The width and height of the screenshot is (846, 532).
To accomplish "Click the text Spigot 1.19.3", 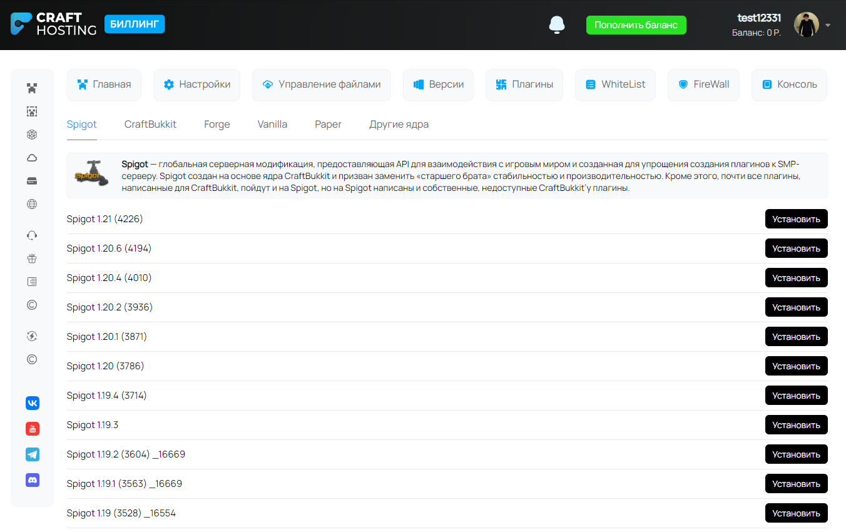I will (x=93, y=425).
